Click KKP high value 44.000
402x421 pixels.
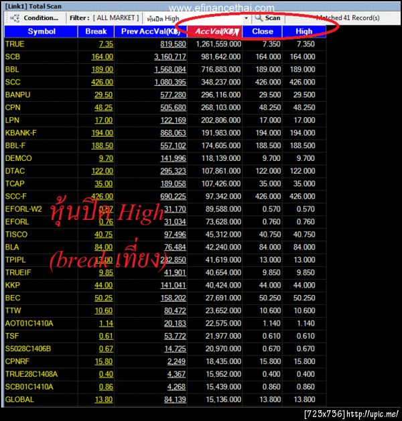[x=304, y=285]
